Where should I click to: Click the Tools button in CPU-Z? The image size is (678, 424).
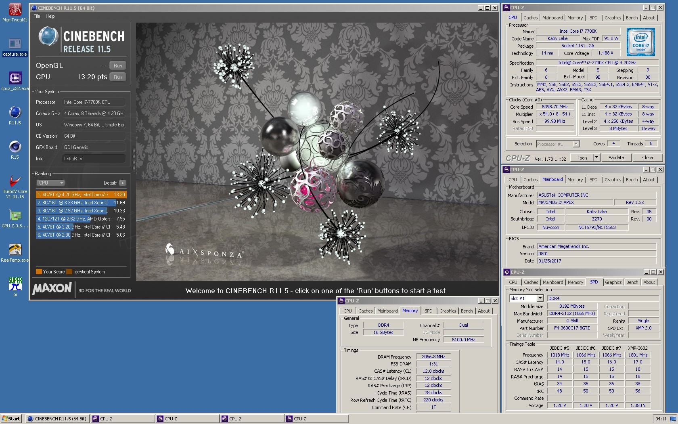582,157
